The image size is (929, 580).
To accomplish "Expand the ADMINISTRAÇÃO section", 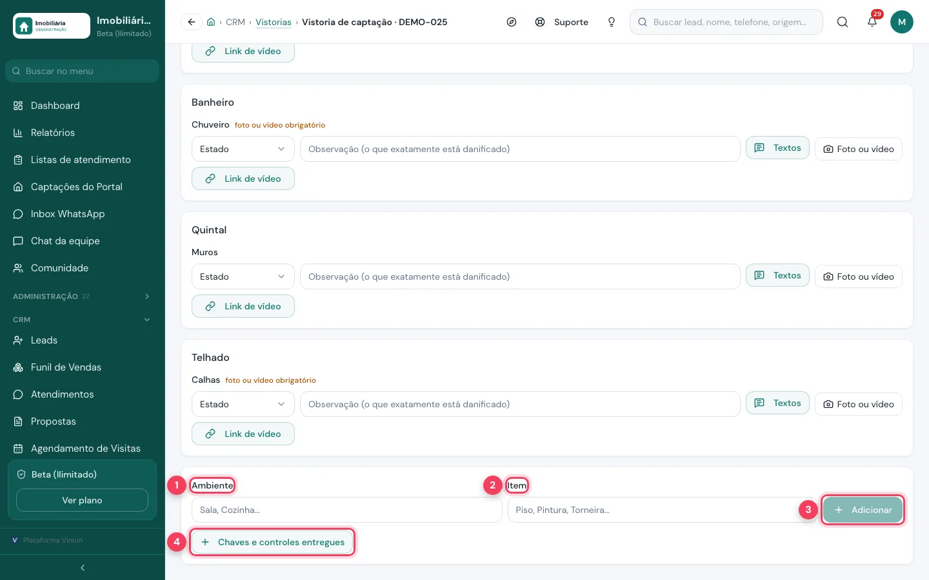I will [82, 296].
